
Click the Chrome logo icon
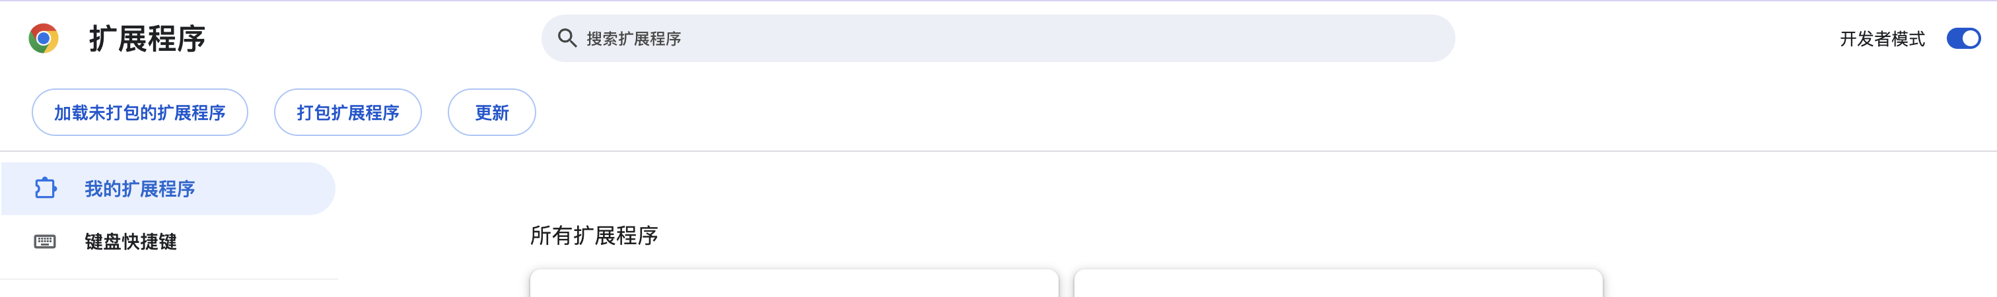point(44,38)
